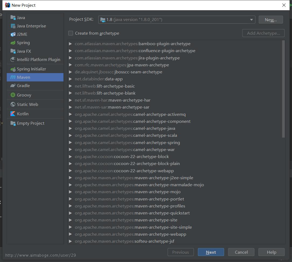The image size is (292, 262).
Task: Click the Maven 'm' icon
Action: pyautogui.click(x=13, y=77)
